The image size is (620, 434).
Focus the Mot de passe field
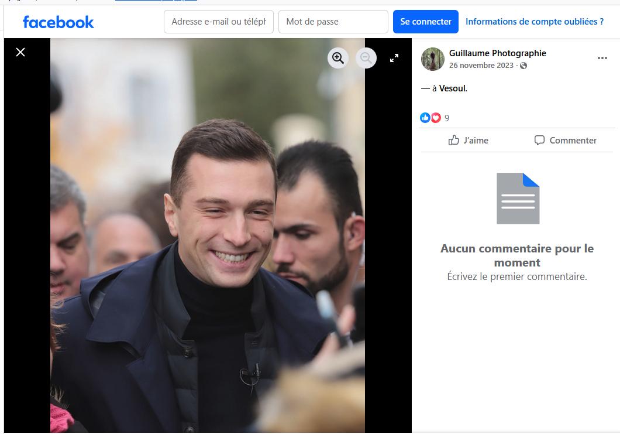tap(333, 22)
